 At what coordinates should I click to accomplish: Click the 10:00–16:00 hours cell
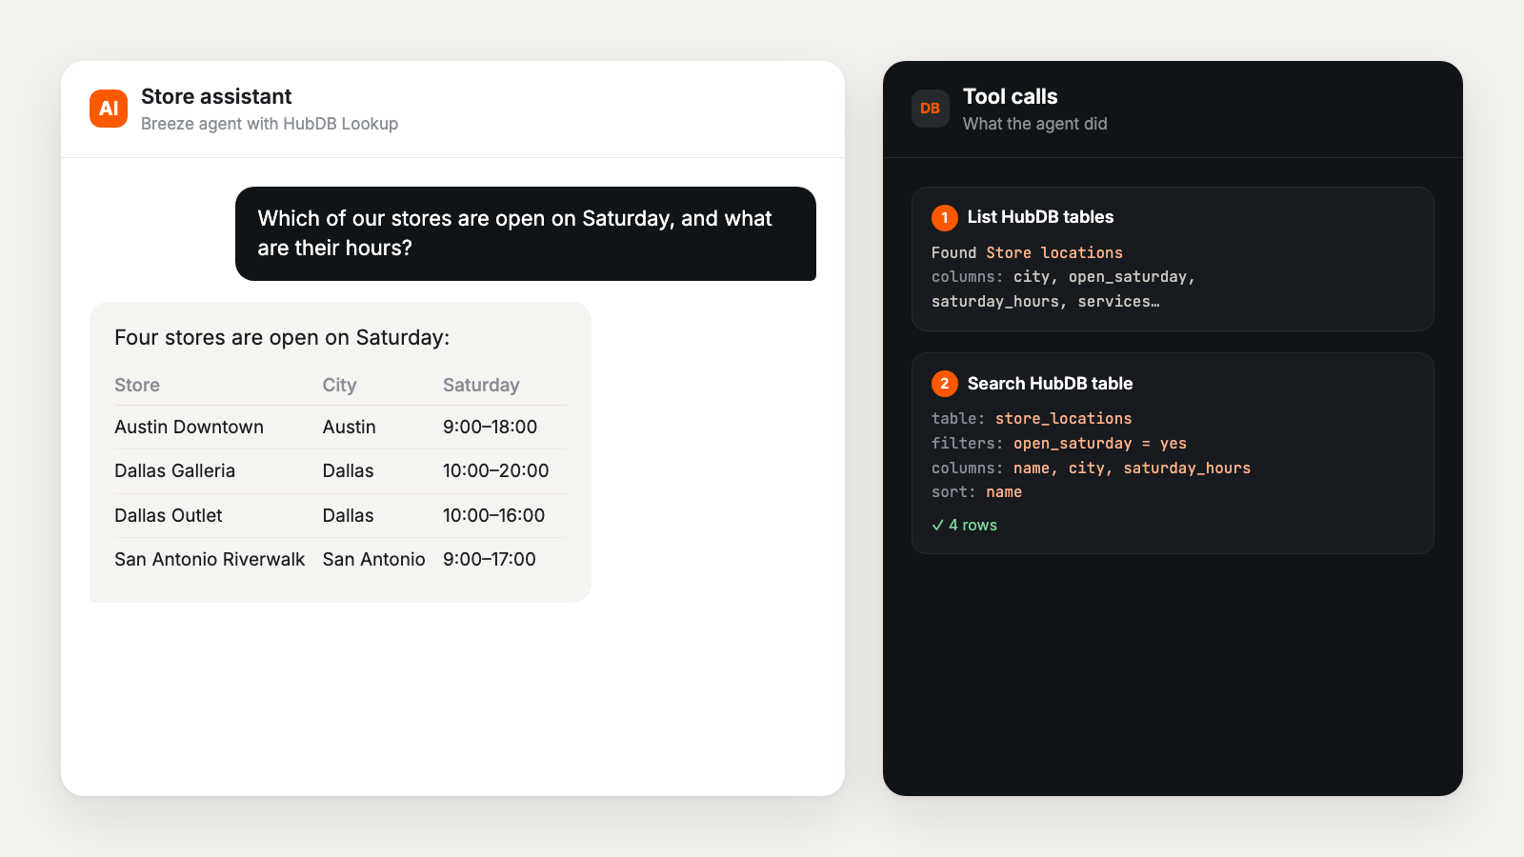(493, 515)
